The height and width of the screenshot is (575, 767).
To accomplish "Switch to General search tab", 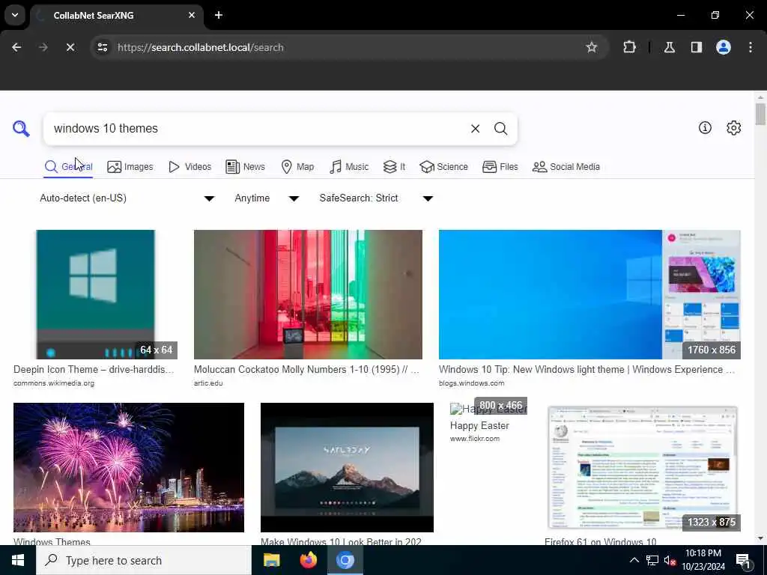I will 68,167.
